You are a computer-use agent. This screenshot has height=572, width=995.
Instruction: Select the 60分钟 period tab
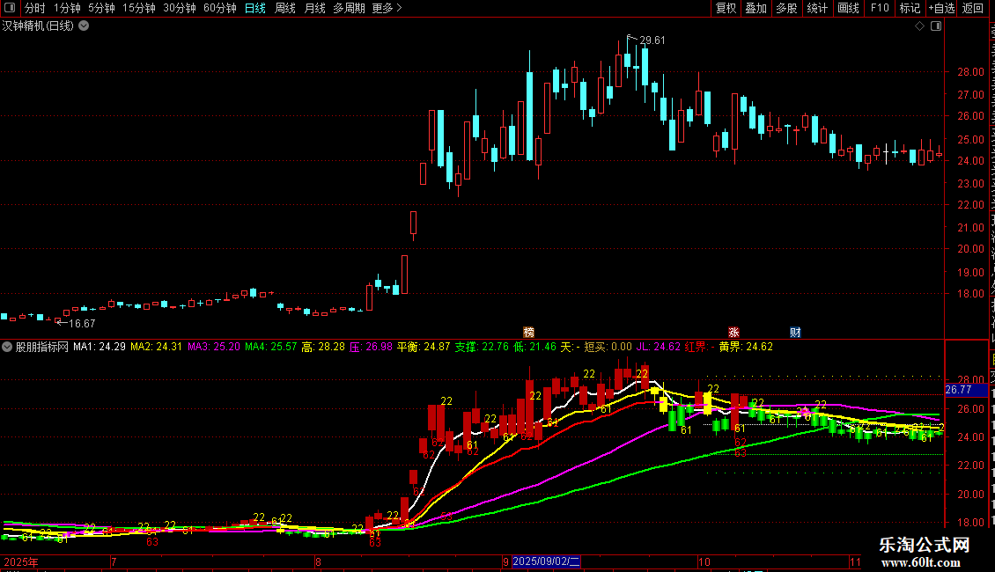(220, 8)
